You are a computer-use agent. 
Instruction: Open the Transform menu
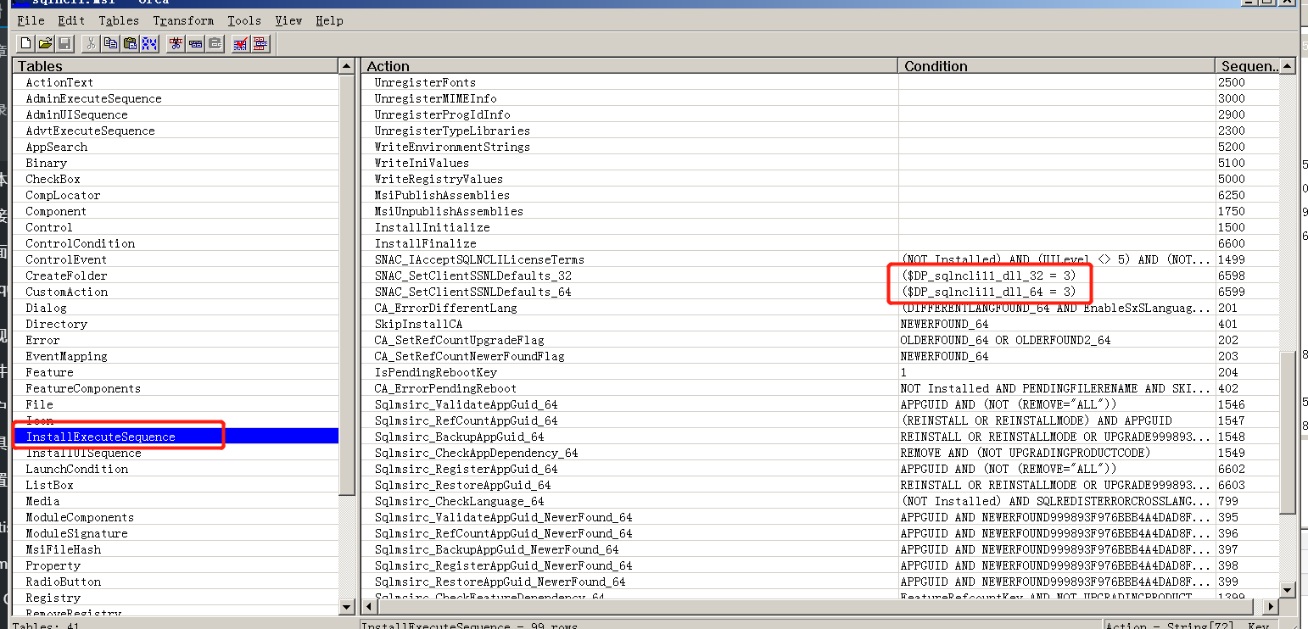pos(183,20)
